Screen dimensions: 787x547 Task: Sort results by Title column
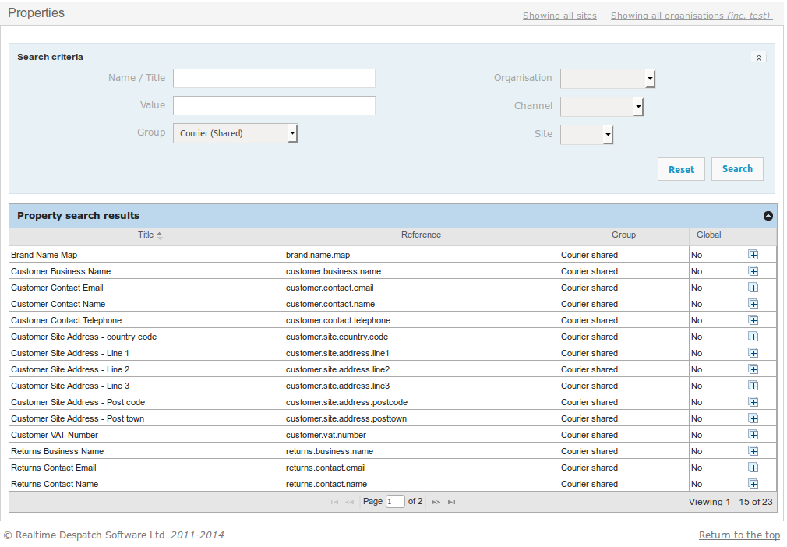coord(146,235)
